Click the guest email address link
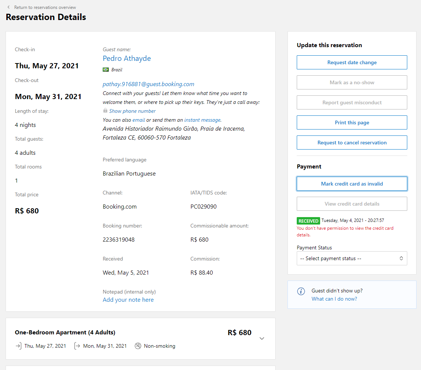This screenshot has width=421, height=370. pos(148,84)
